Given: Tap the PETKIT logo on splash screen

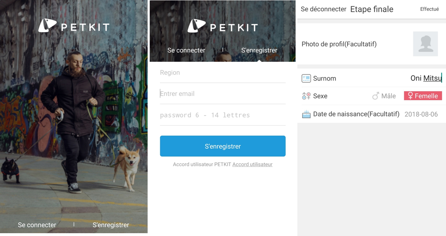Looking at the screenshot, I should tap(74, 26).
